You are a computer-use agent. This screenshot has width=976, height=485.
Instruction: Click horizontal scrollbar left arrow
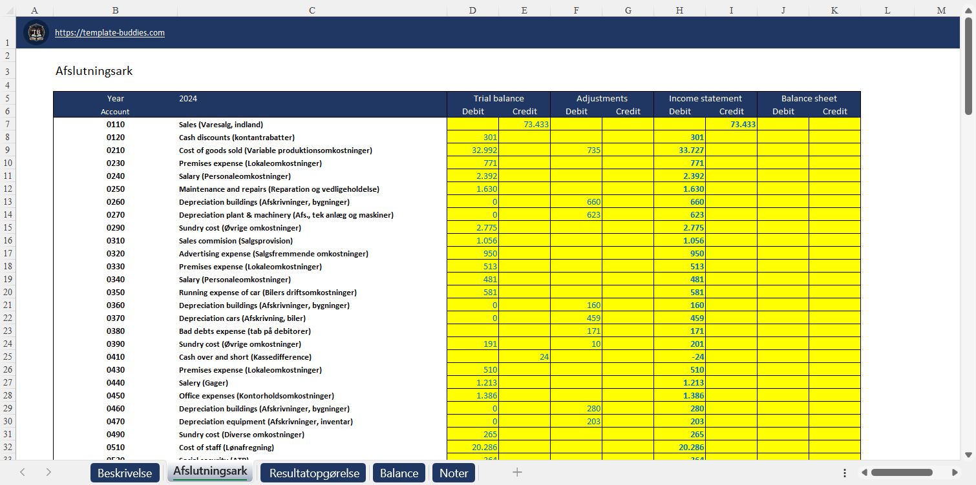(864, 473)
